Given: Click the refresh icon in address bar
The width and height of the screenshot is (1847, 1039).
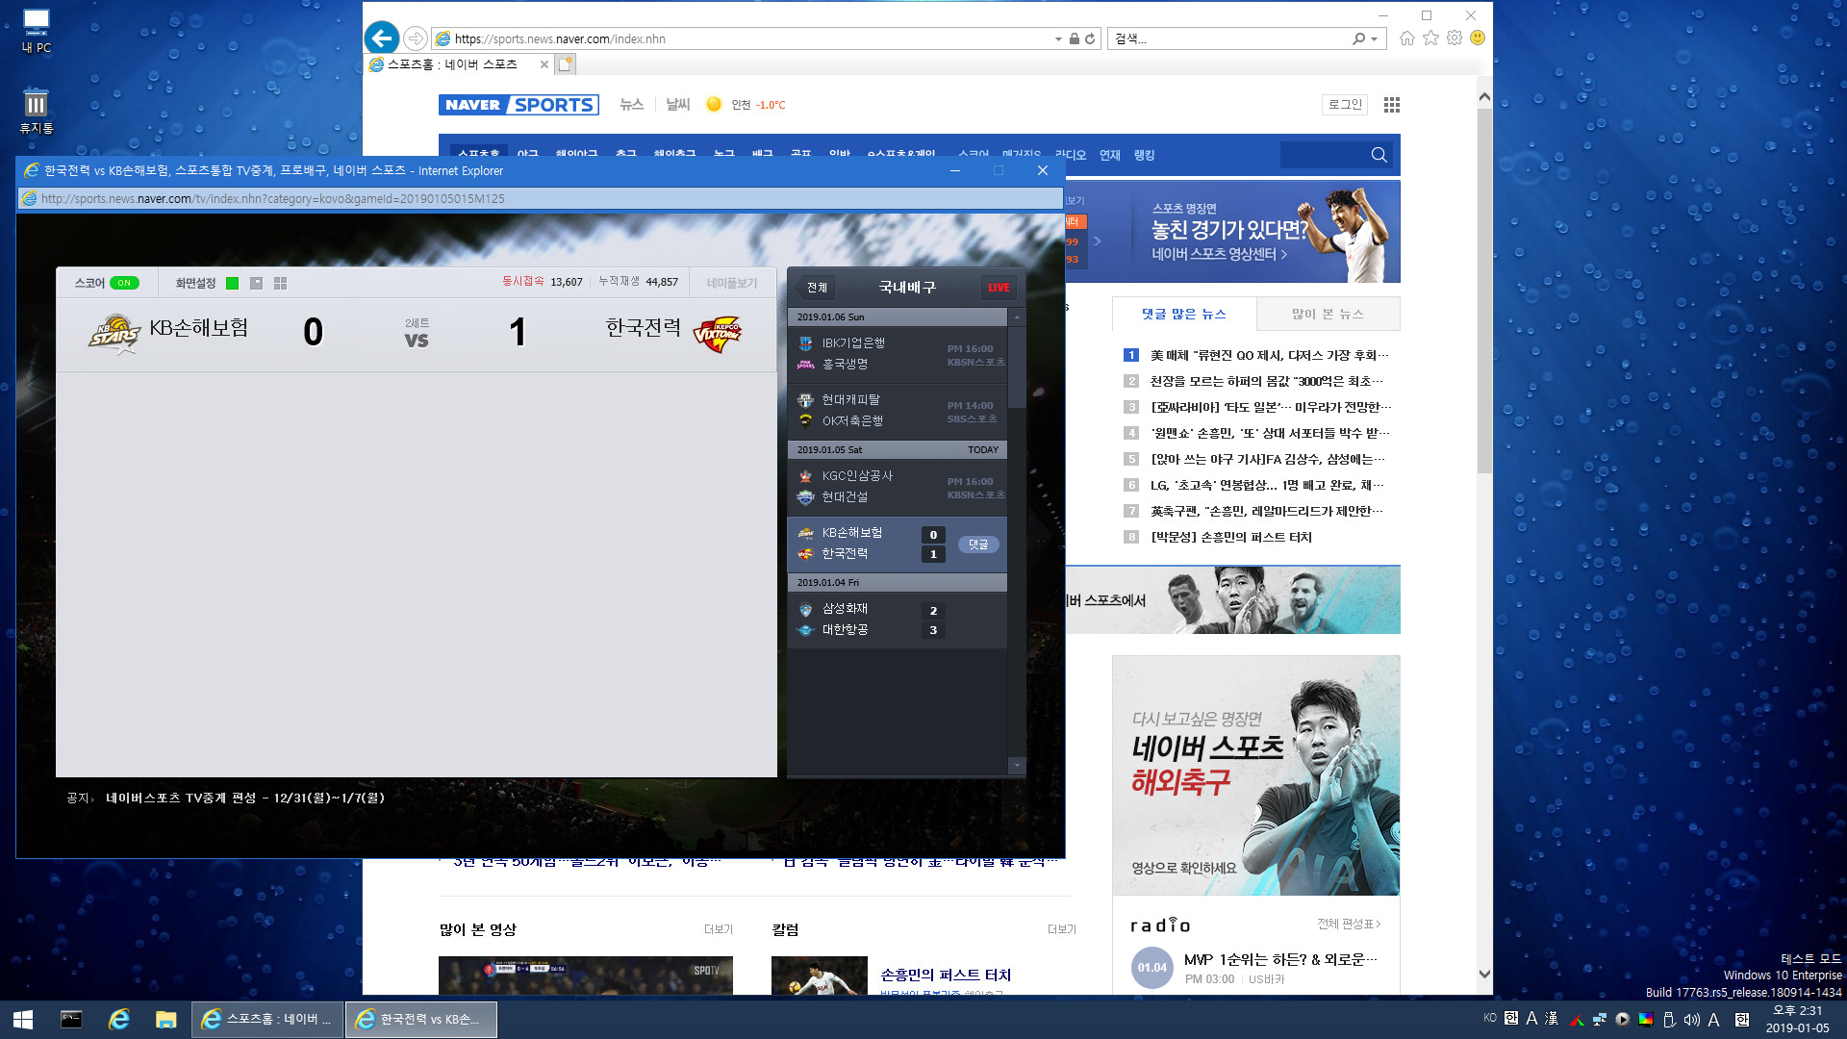Looking at the screenshot, I should click(x=1090, y=38).
